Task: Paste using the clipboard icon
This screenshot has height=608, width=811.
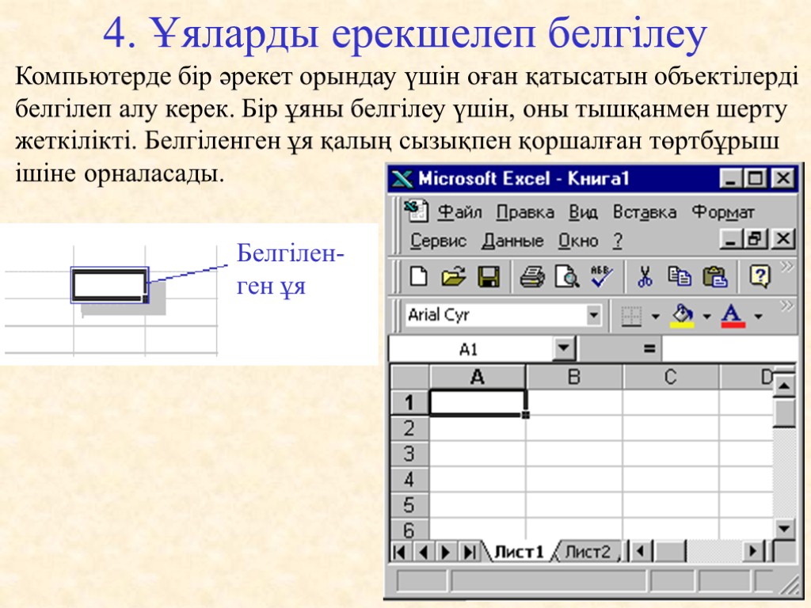Action: pyautogui.click(x=715, y=276)
